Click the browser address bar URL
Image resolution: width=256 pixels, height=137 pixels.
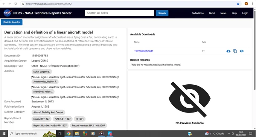tap(49, 4)
